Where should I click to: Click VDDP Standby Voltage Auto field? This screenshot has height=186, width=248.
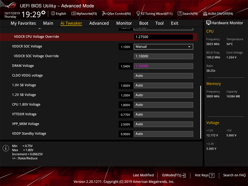click(x=163, y=134)
